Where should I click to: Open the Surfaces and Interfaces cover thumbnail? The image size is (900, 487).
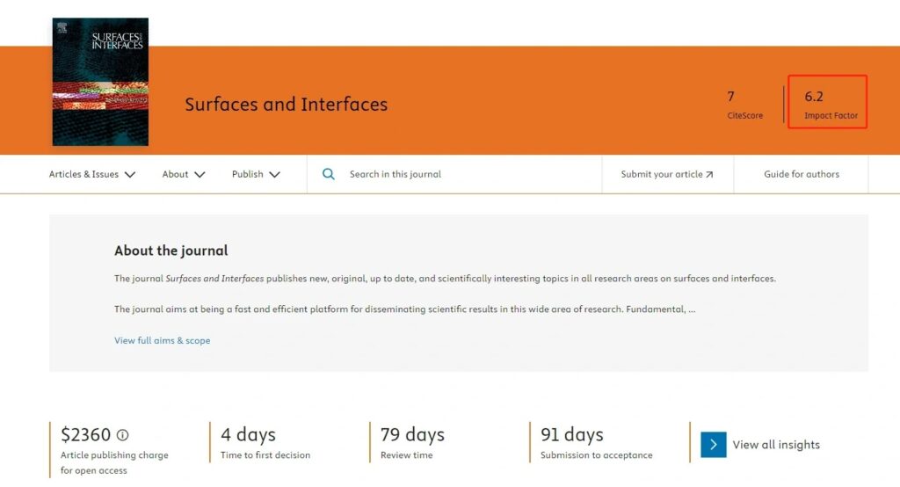[x=100, y=82]
